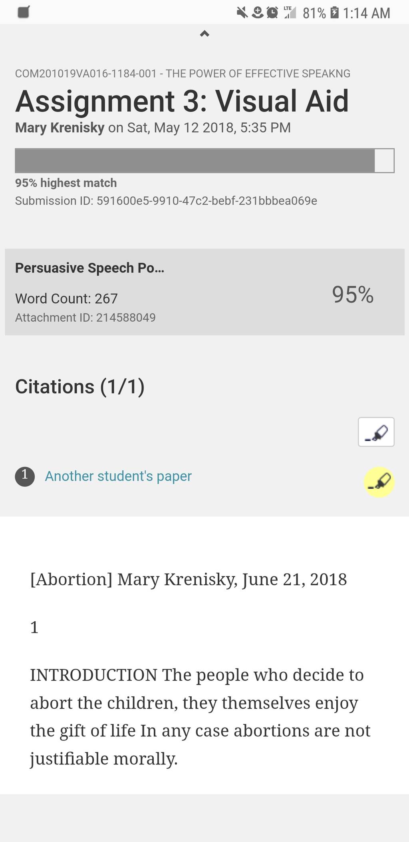This screenshot has height=842, width=409.
Task: Tap the 95% match score on the attachment
Action: point(353,295)
